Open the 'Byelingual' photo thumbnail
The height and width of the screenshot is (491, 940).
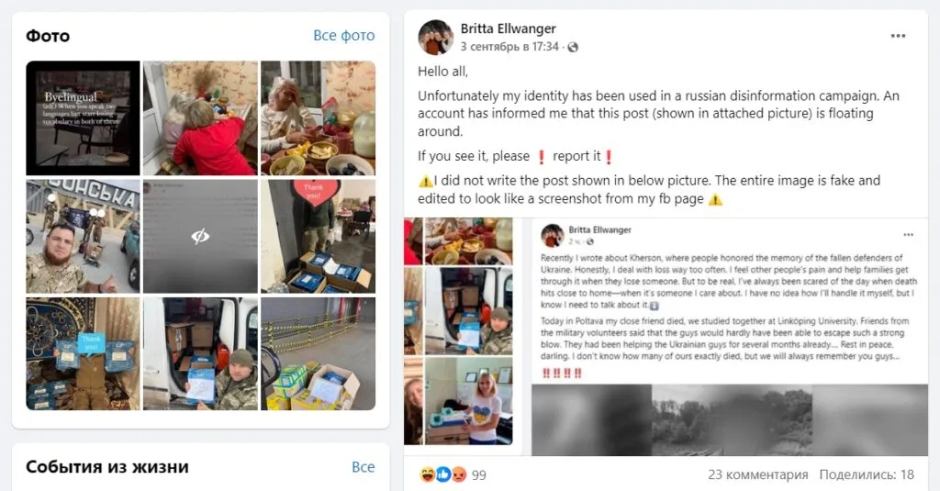[x=83, y=118]
